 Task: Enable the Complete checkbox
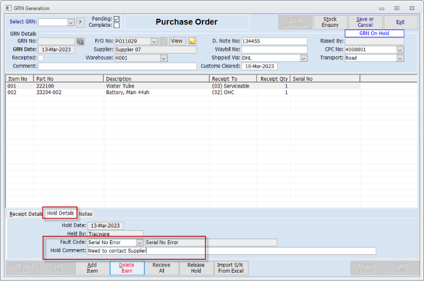(x=117, y=25)
